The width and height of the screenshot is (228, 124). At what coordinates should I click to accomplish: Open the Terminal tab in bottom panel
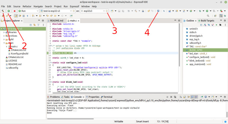coord(107,97)
